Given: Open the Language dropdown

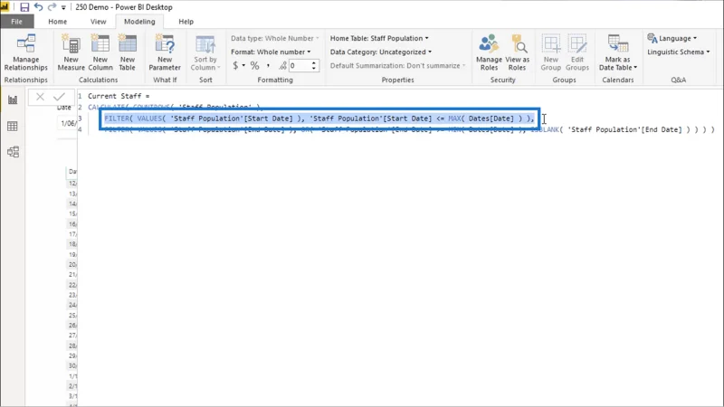Looking at the screenshot, I should pyautogui.click(x=672, y=38).
